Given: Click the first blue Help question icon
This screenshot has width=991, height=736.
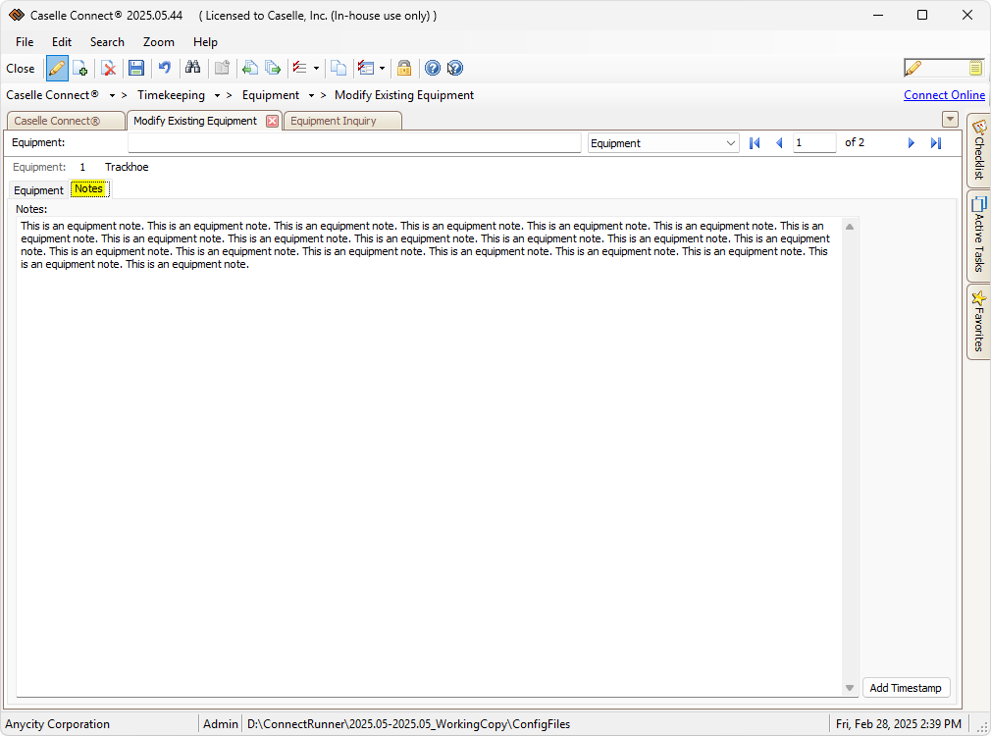Looking at the screenshot, I should (432, 69).
